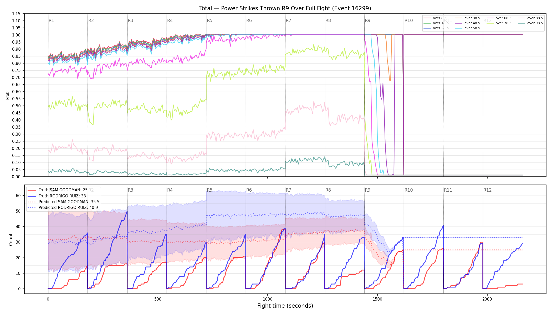Image resolution: width=552 pixels, height=315 pixels.
Task: Select the 1.00 tick on Prob axis
Action: click(16, 35)
